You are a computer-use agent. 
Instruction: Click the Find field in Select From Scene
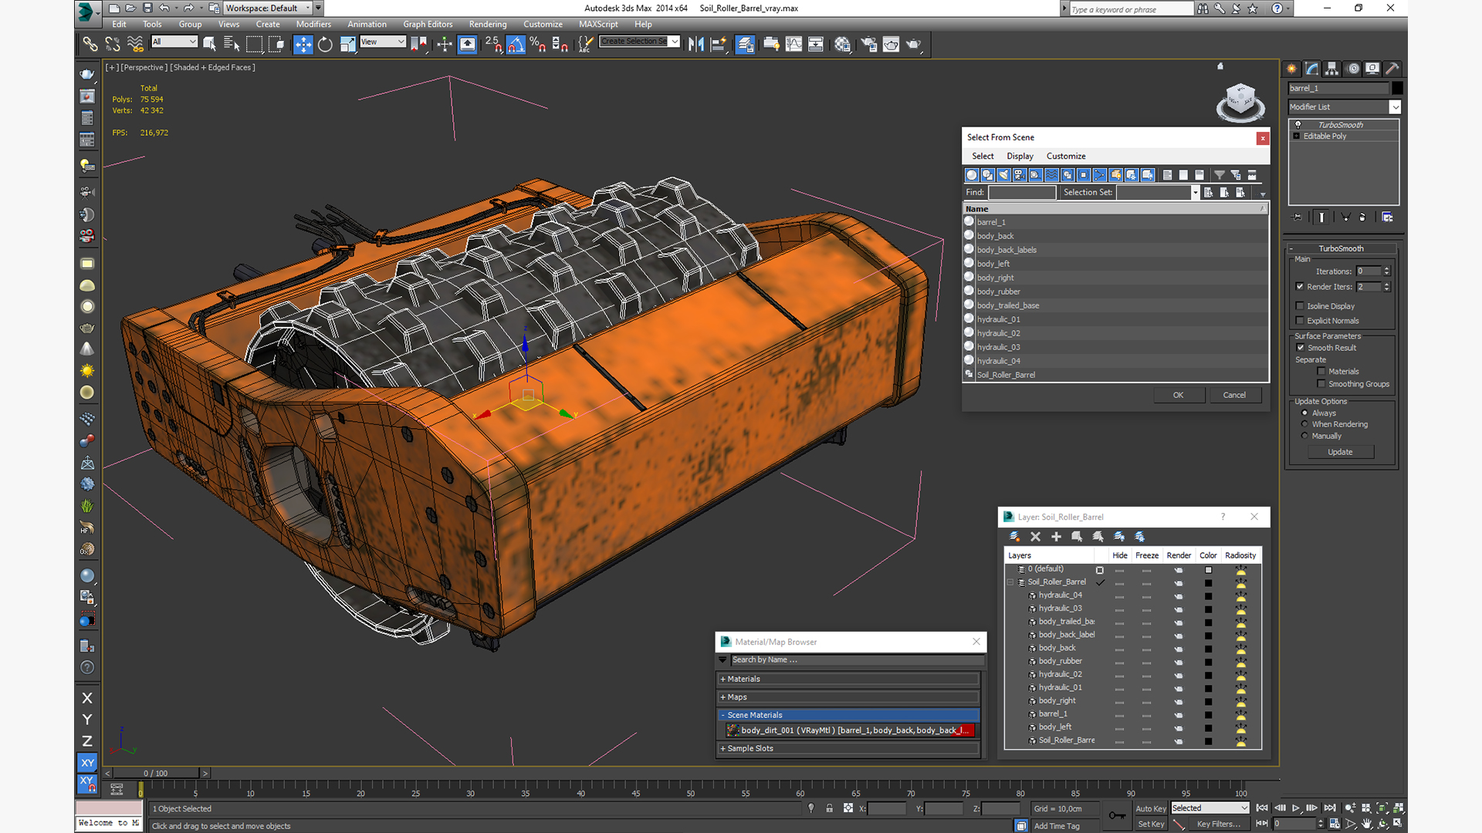(1022, 192)
